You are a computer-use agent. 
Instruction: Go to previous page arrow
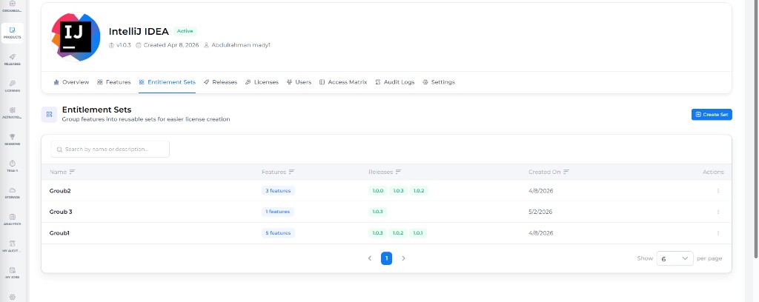370,258
